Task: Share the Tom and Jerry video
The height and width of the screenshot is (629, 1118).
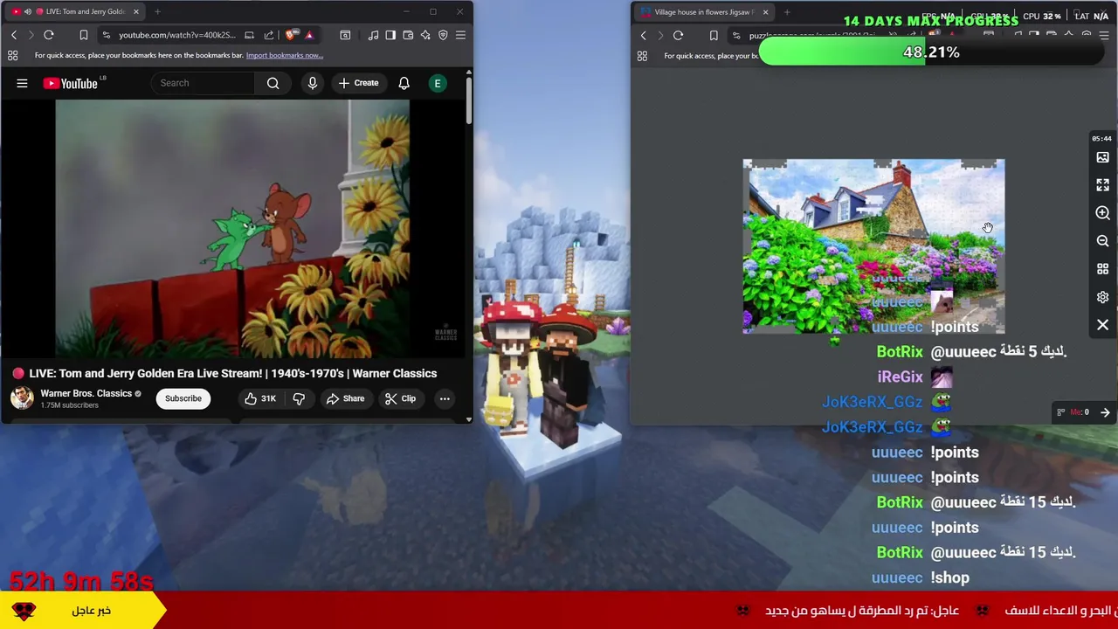Action: pos(345,398)
